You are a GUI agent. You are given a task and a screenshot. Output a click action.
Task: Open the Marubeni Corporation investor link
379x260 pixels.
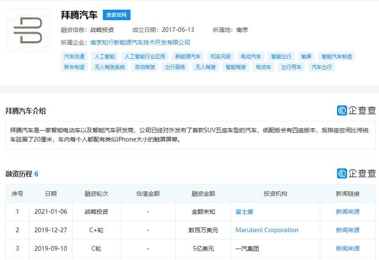pyautogui.click(x=267, y=230)
